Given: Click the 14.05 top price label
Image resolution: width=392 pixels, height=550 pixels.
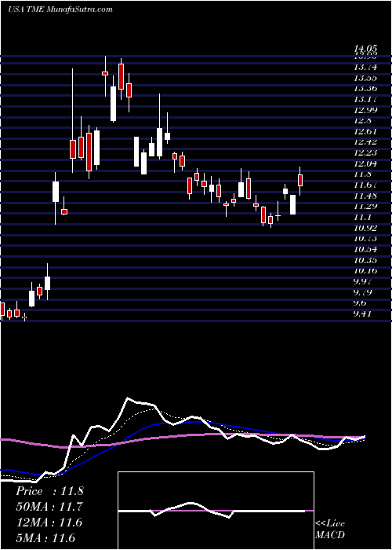Looking at the screenshot, I should point(365,49).
